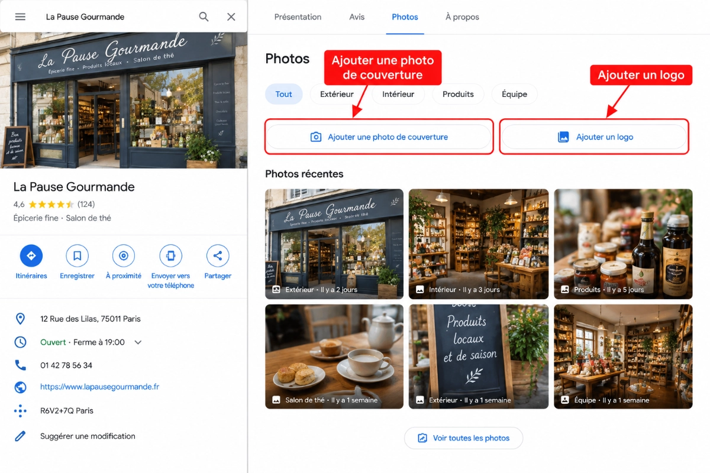Image resolution: width=710 pixels, height=473 pixels.
Task: Click Ajouter une photo de couverture button
Action: point(379,137)
